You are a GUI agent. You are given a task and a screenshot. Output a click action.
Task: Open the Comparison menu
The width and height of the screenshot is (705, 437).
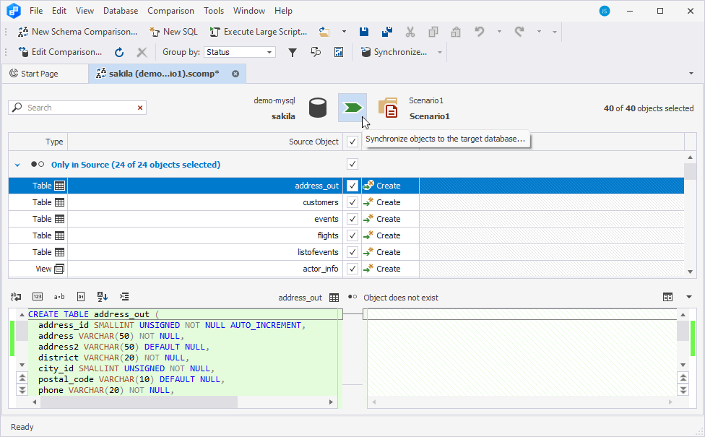tap(171, 11)
